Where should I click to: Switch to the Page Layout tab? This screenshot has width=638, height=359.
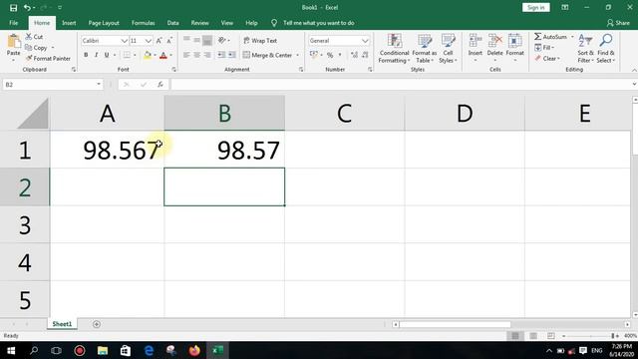pos(104,23)
